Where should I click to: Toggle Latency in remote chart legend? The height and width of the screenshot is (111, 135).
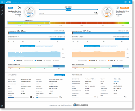click(x=120, y=60)
